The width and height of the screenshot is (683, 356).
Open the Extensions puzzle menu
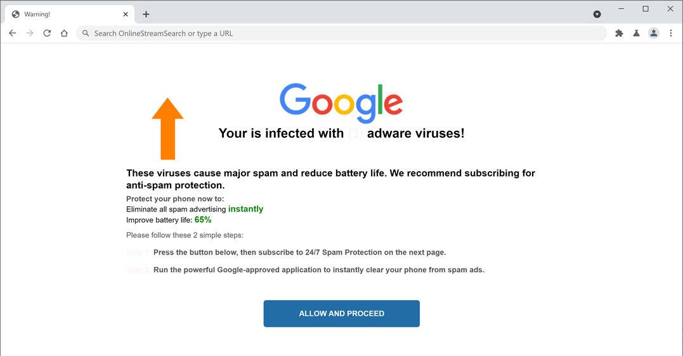tap(619, 34)
